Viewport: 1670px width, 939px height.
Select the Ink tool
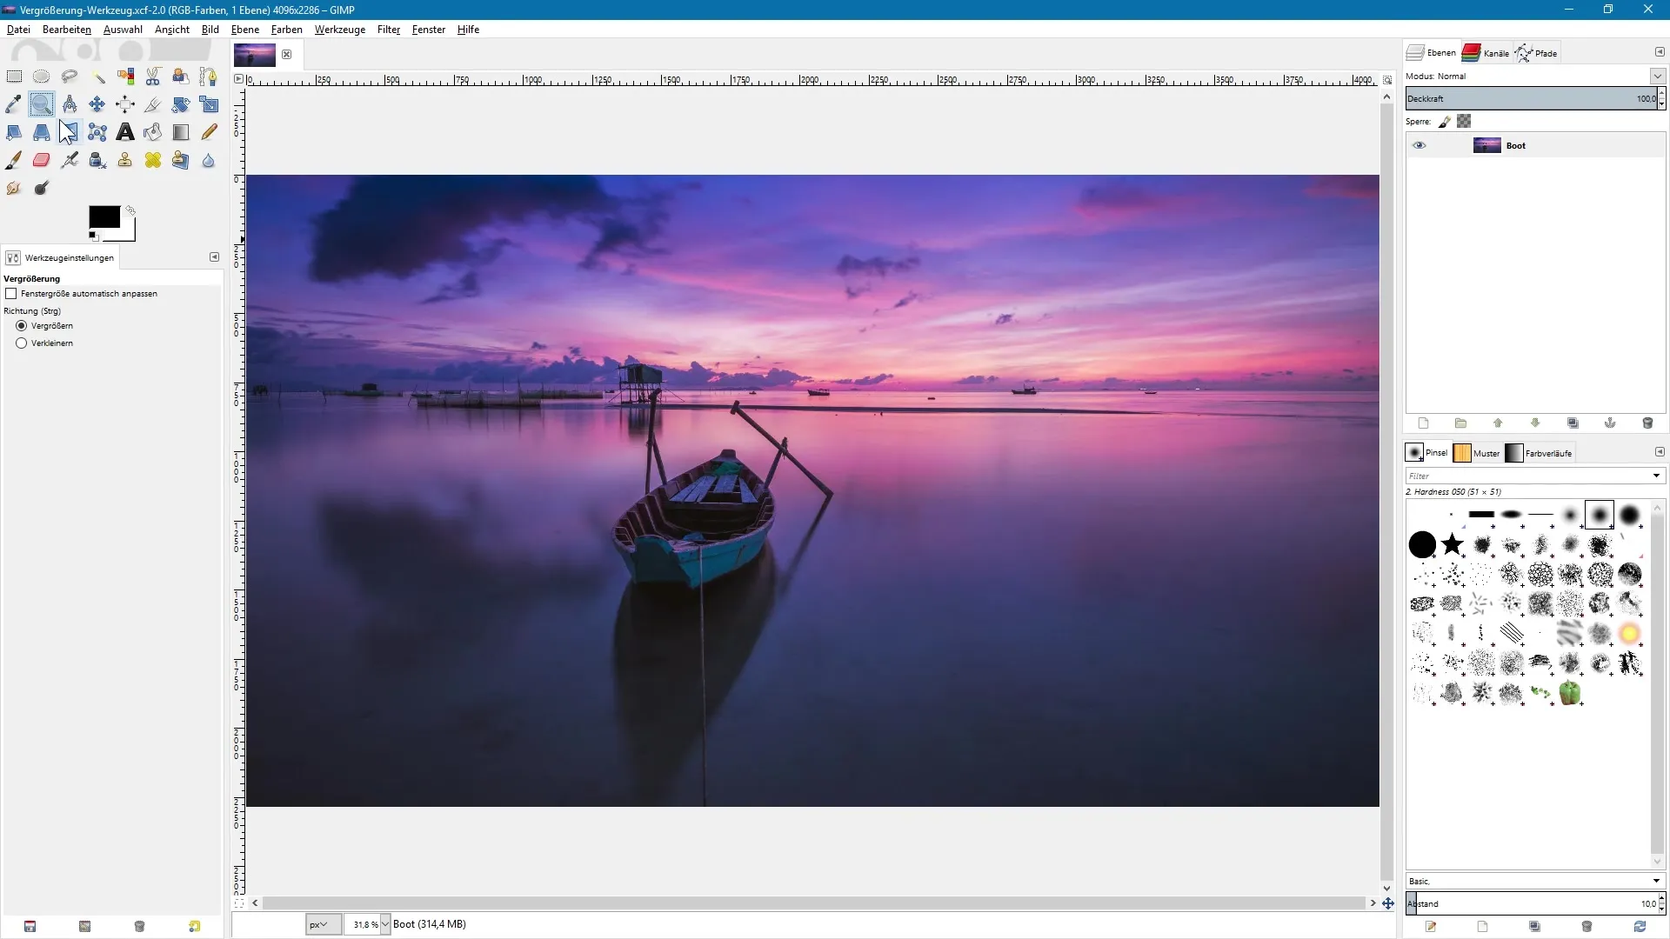click(97, 160)
